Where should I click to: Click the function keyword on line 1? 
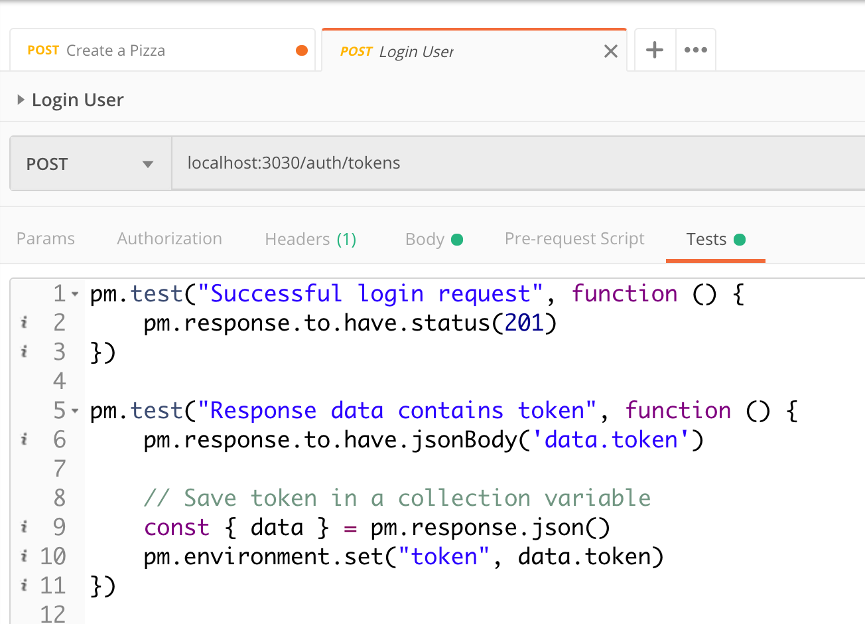click(x=624, y=293)
